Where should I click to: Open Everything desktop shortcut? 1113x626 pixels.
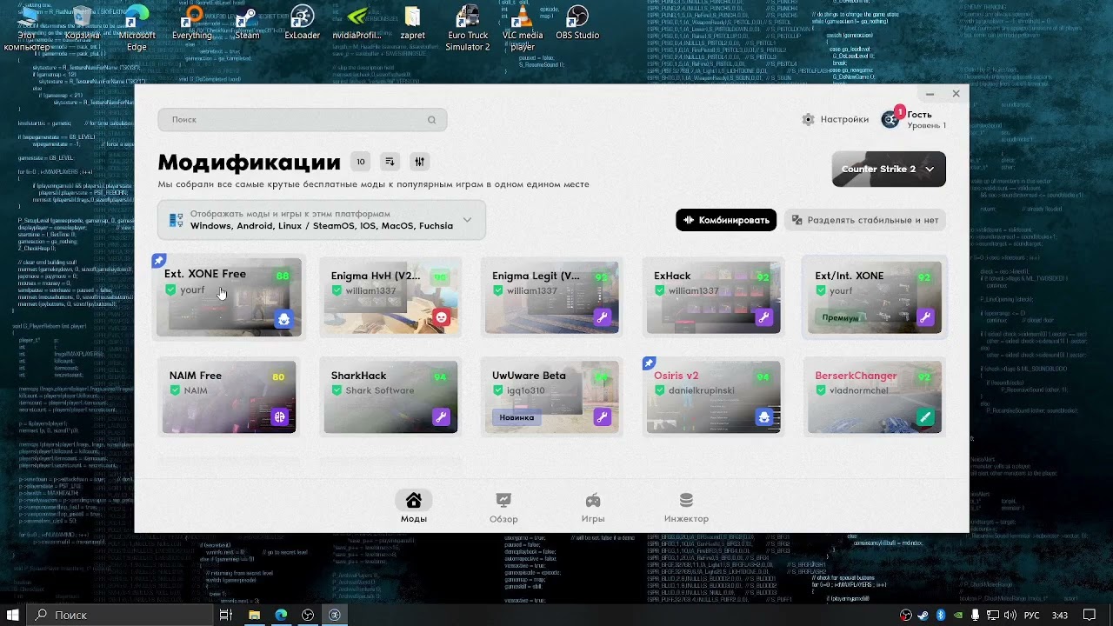click(x=191, y=23)
